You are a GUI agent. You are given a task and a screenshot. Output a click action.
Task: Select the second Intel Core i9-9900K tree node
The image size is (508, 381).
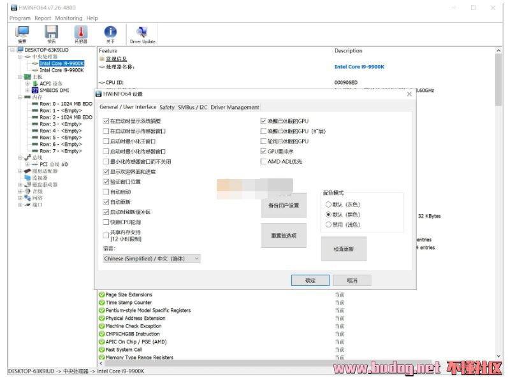pos(62,70)
